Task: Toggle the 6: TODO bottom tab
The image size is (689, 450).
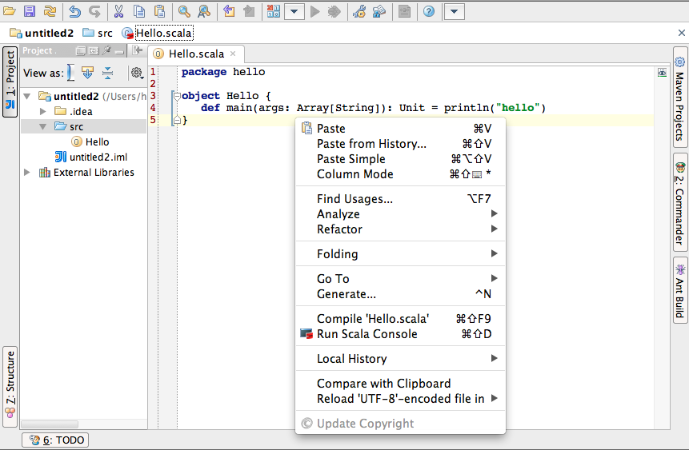Action: pos(56,440)
